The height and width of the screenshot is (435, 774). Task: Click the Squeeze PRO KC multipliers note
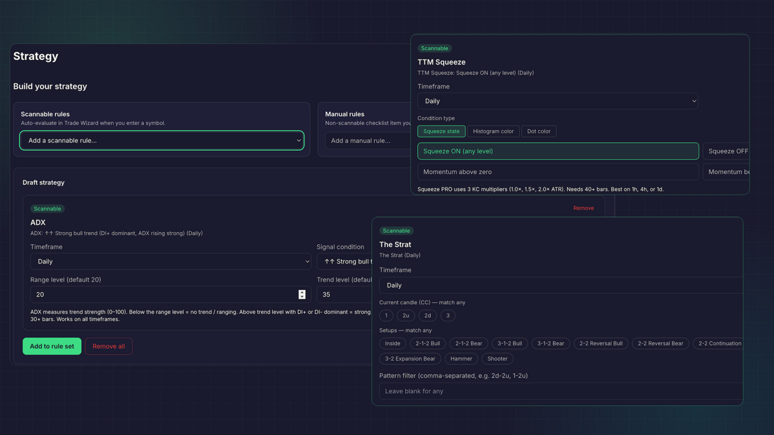click(541, 189)
